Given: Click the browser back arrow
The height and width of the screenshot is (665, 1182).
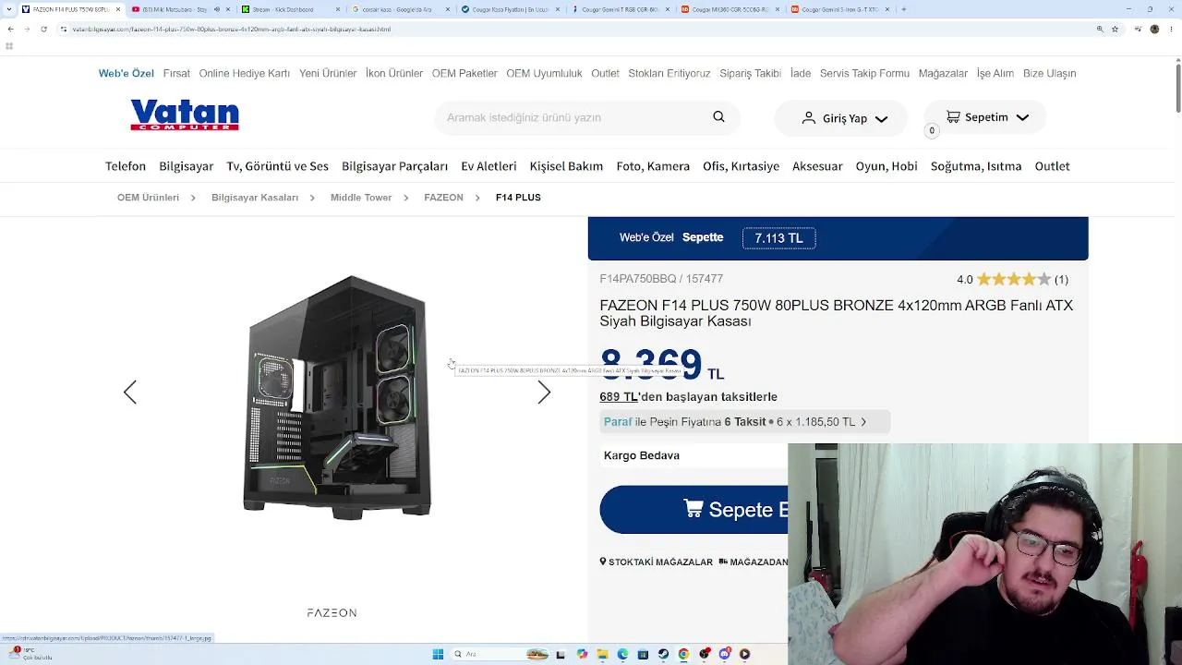Looking at the screenshot, I should [x=10, y=29].
